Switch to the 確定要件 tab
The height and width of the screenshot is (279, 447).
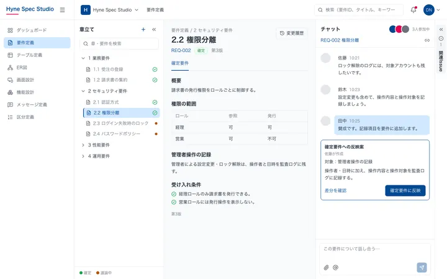180,63
